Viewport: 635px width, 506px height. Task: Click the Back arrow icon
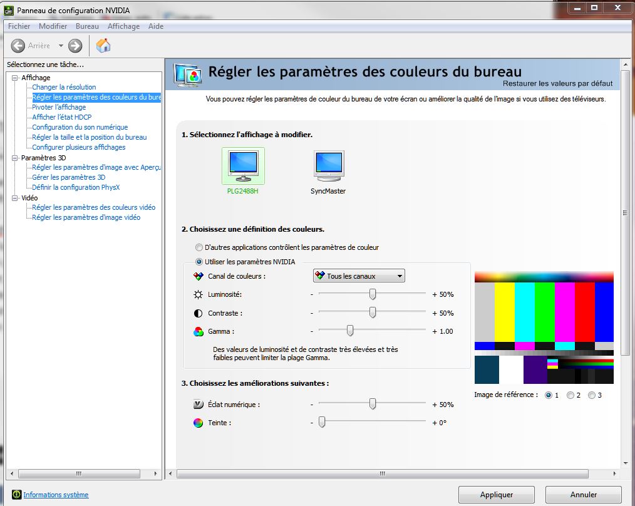pyautogui.click(x=18, y=46)
